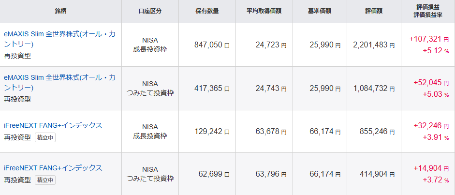
Task: Select the 2,201,483円 valuation cell
Action: pos(374,45)
